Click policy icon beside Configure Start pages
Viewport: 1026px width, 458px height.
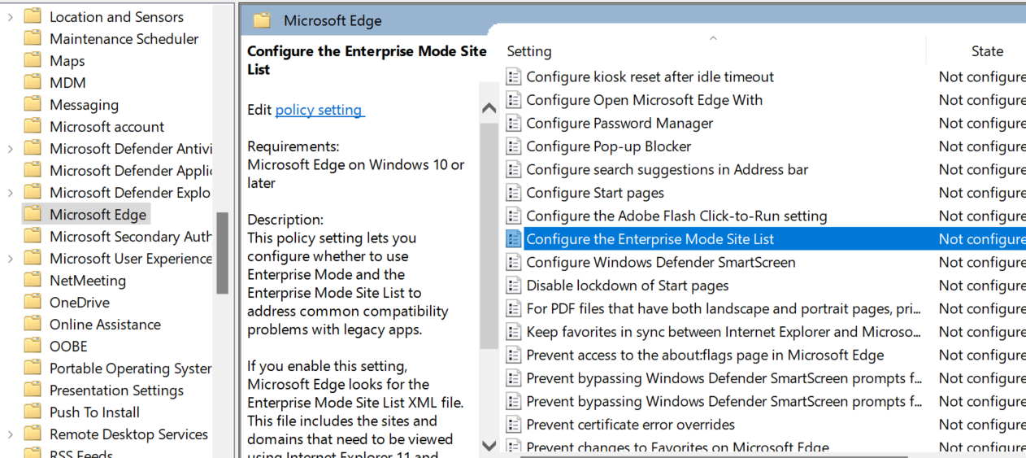click(x=513, y=193)
